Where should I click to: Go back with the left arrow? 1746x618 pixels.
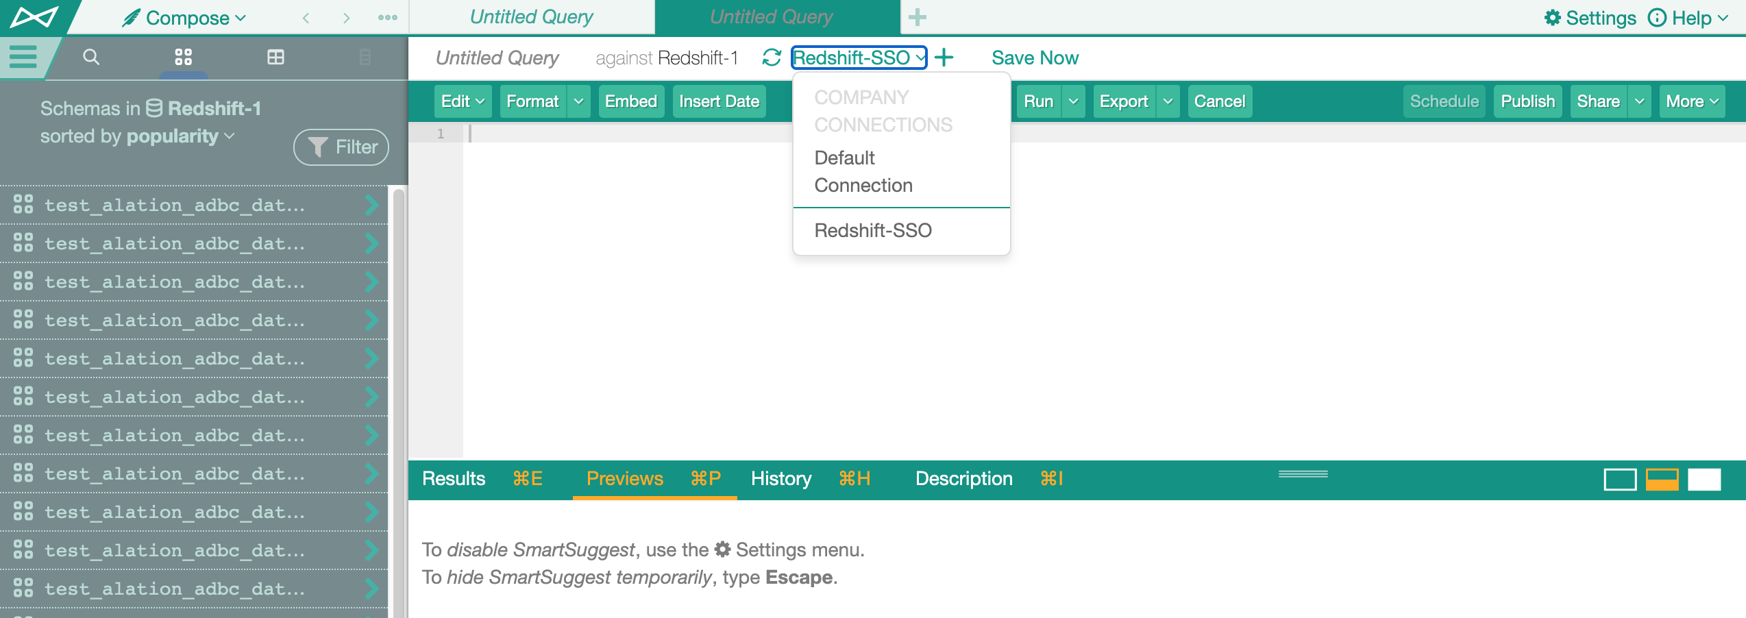point(306,18)
